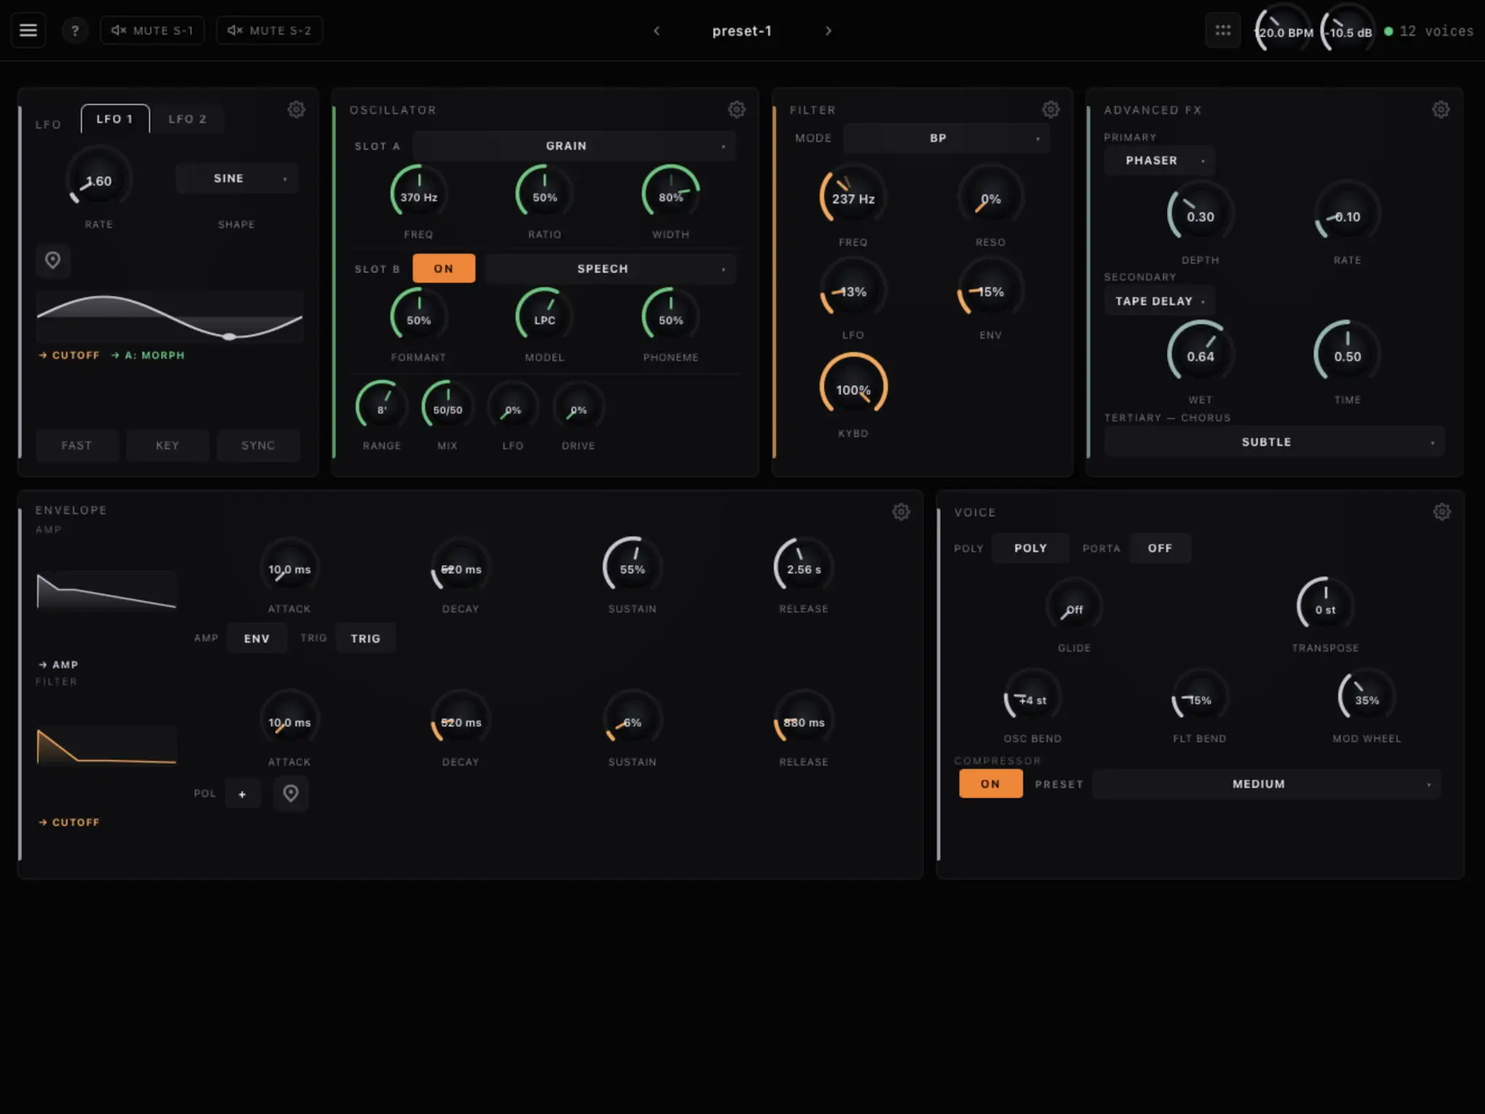
Task: Open Filter panel settings gear
Action: pyautogui.click(x=1051, y=110)
